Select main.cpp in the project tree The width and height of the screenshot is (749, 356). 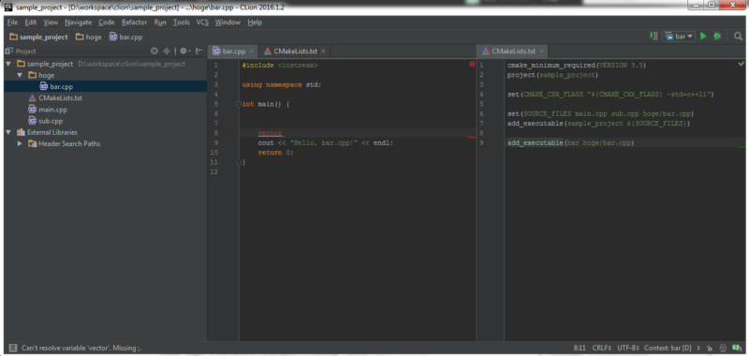click(x=52, y=110)
